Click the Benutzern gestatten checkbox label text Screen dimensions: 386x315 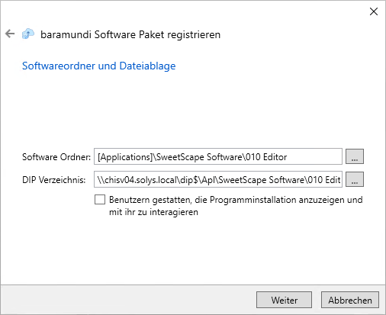(x=236, y=206)
